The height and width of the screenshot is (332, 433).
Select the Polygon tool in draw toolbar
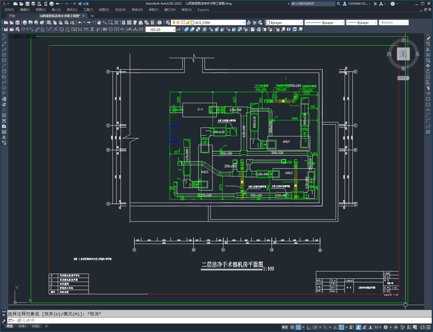4,55
